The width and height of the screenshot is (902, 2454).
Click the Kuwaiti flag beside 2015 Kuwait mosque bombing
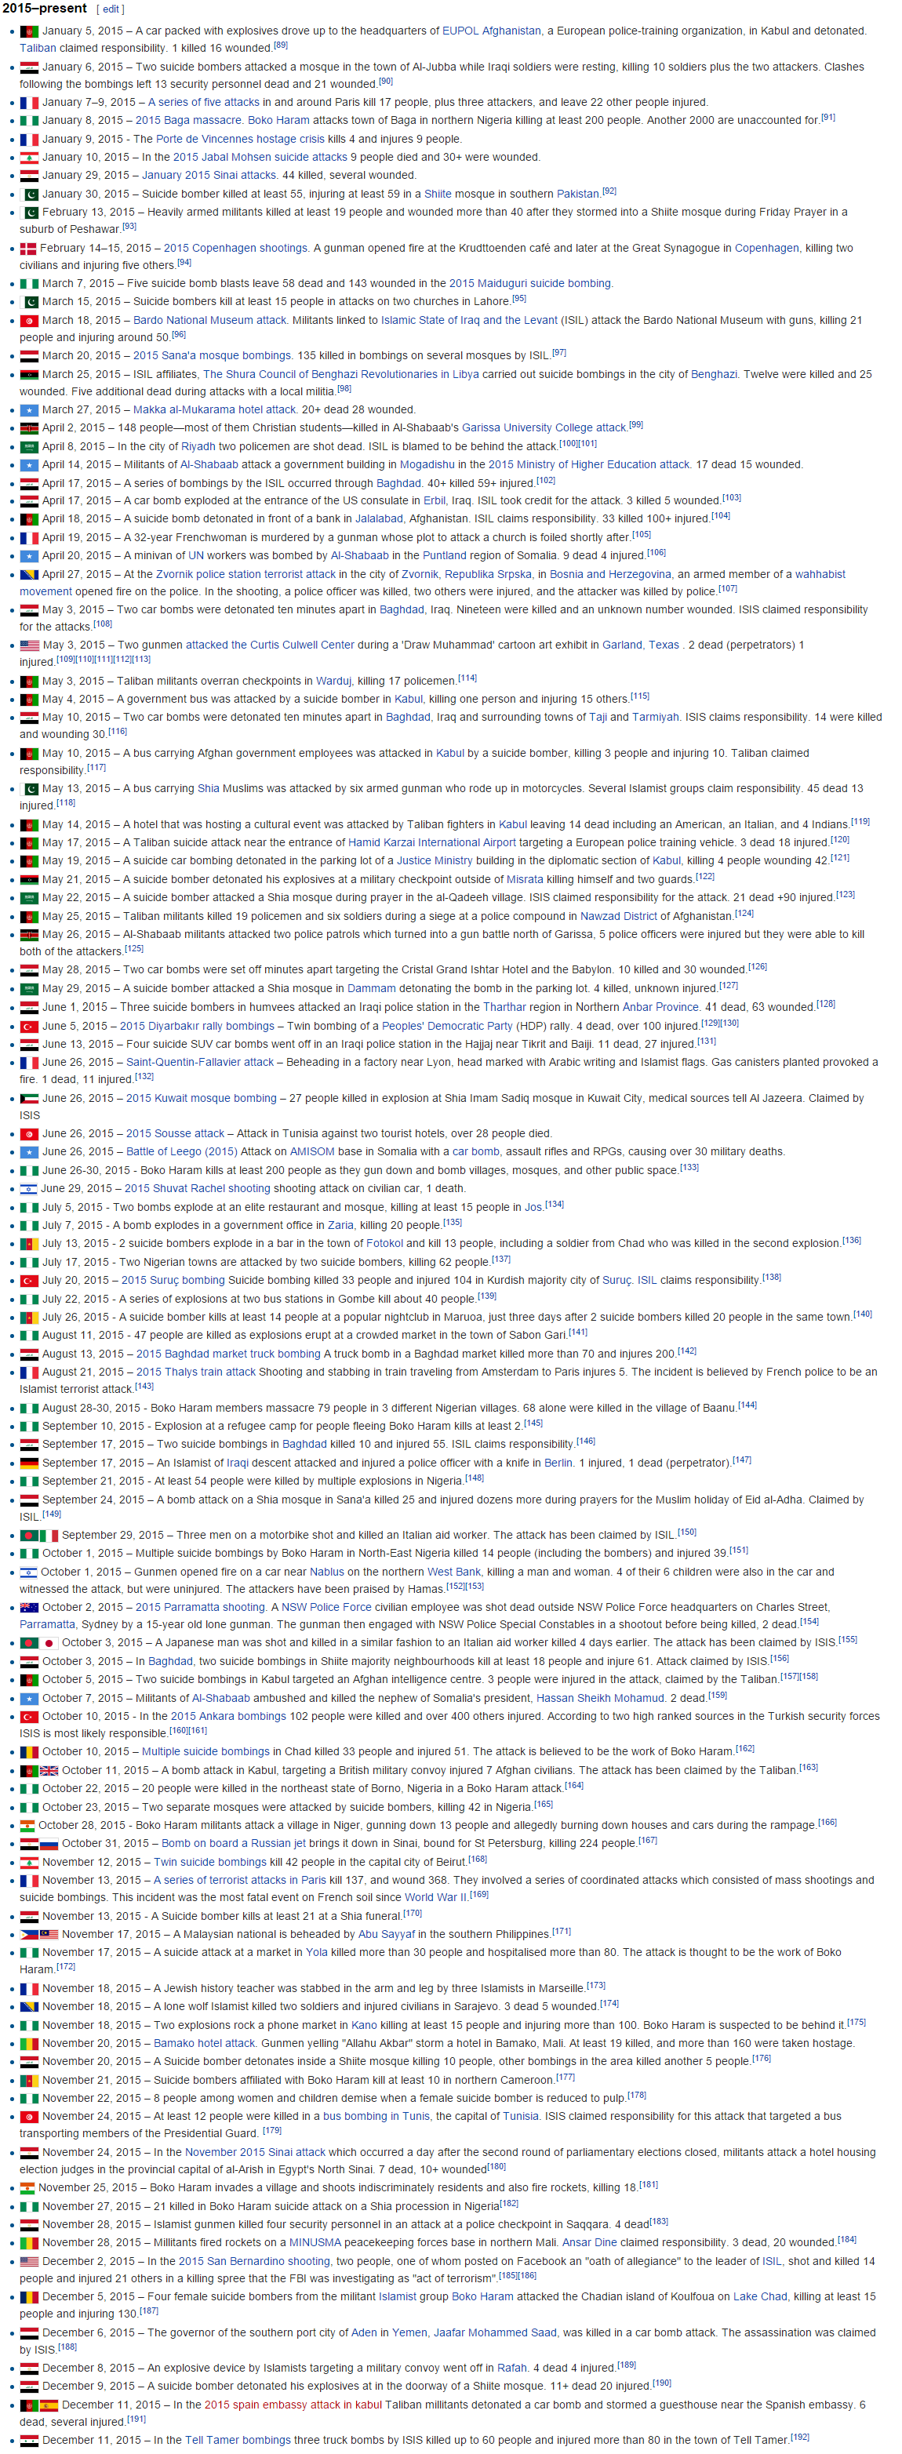28,1099
